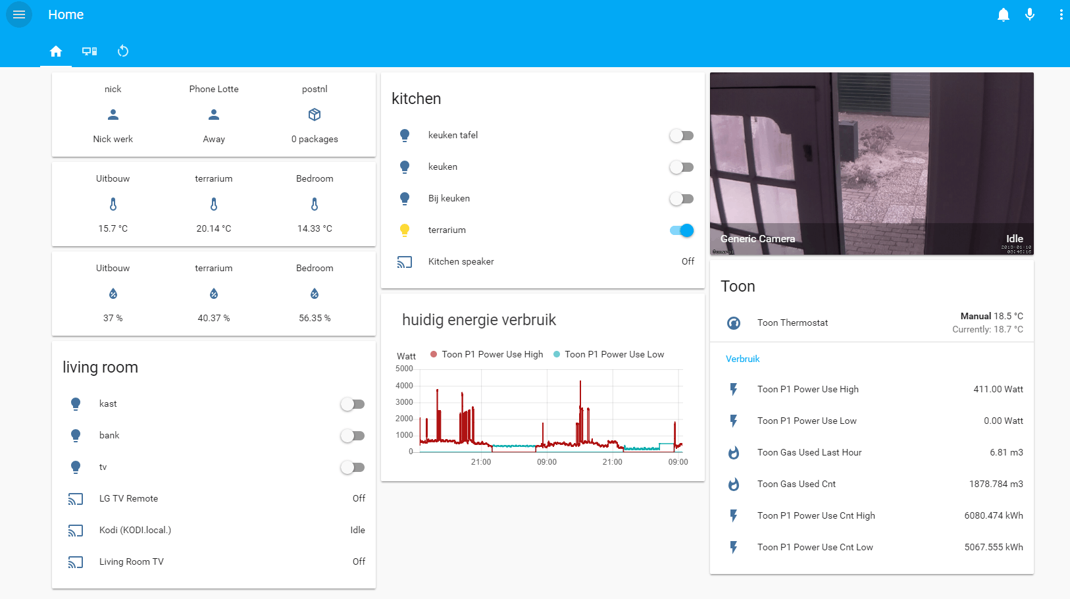Screen dimensions: 1070x599
Task: Click the Toon Thermostat icon
Action: [x=734, y=323]
